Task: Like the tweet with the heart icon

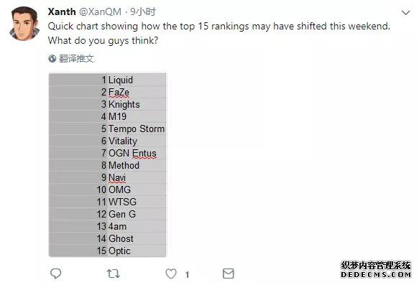Action: [171, 274]
